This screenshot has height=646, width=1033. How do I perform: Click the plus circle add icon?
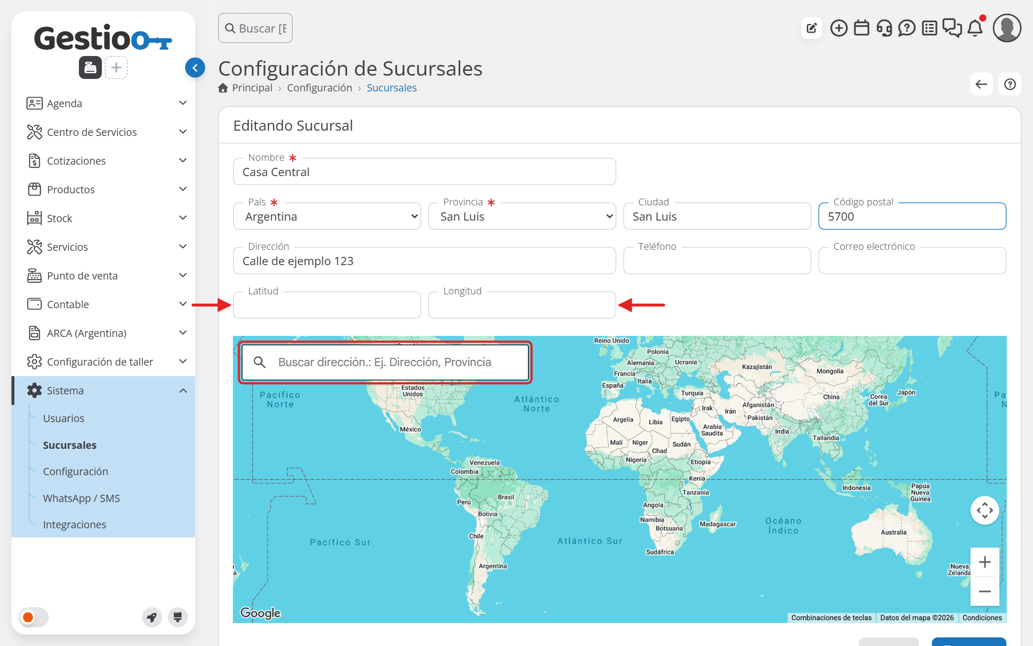tap(839, 28)
